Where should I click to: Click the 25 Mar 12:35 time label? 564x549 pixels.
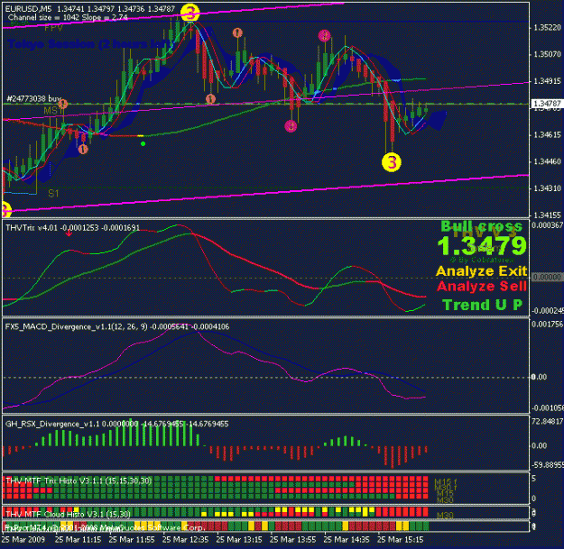(x=185, y=539)
